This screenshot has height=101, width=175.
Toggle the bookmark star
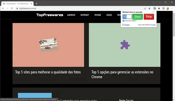tap(149, 9)
